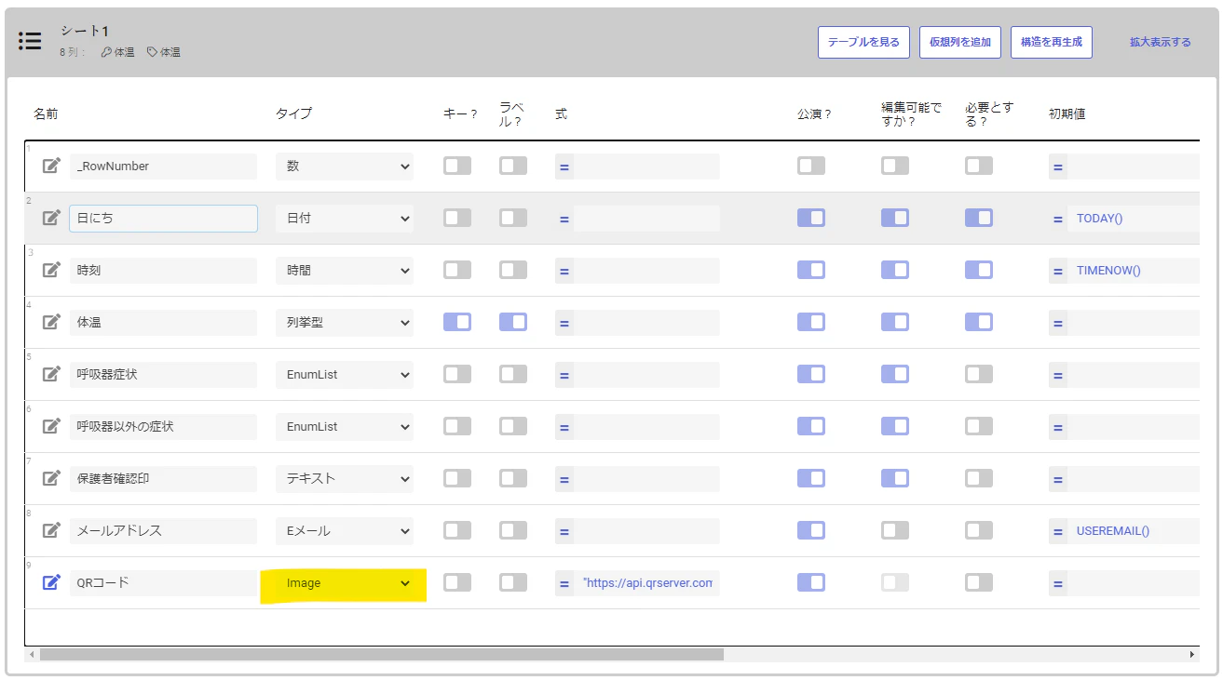1223x680 pixels.
Task: Click TODAY() initial value field
Action: (x=1133, y=219)
